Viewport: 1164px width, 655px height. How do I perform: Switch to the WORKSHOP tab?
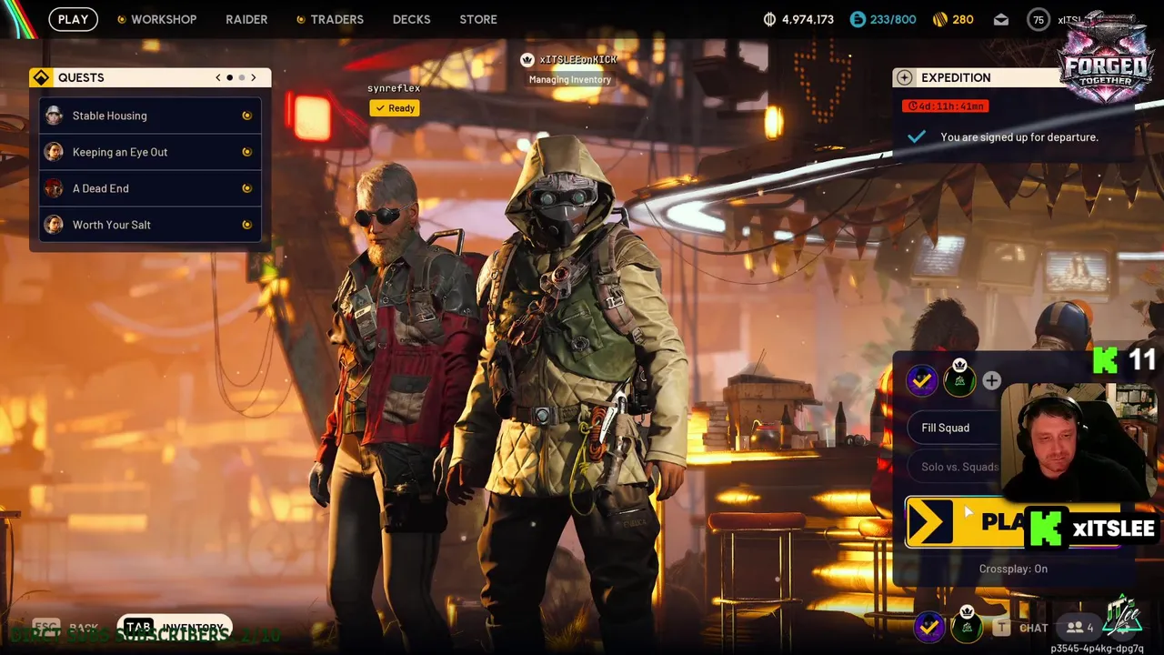point(156,19)
